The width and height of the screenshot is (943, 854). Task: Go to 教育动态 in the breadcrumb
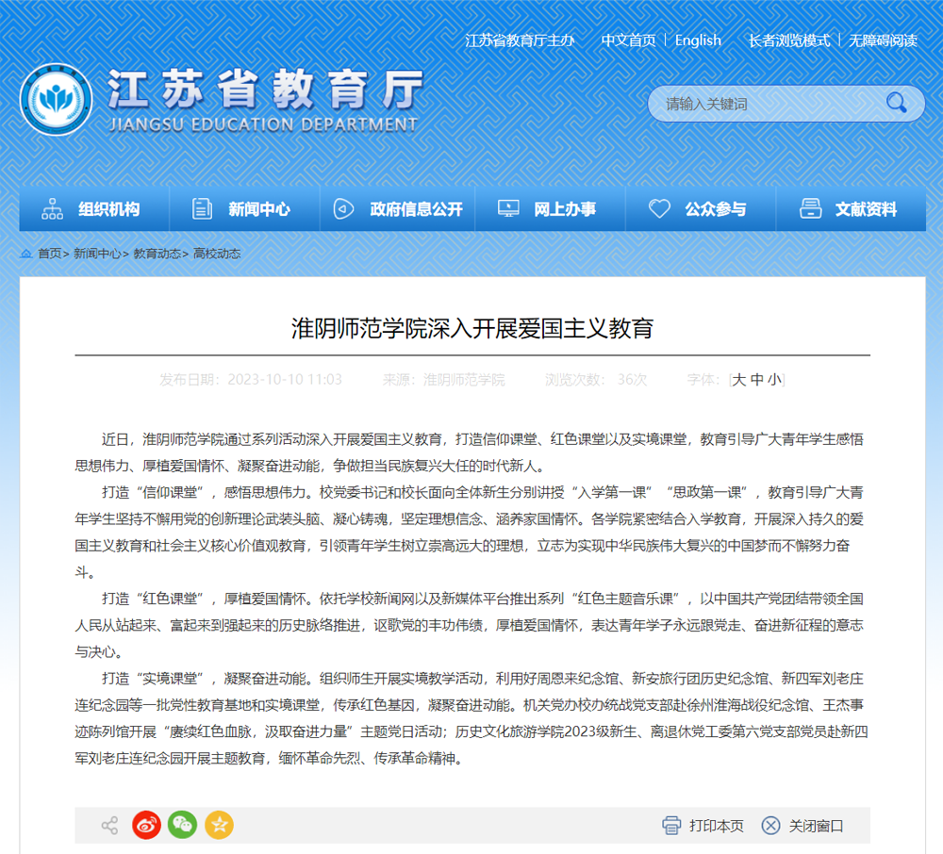[x=157, y=254]
